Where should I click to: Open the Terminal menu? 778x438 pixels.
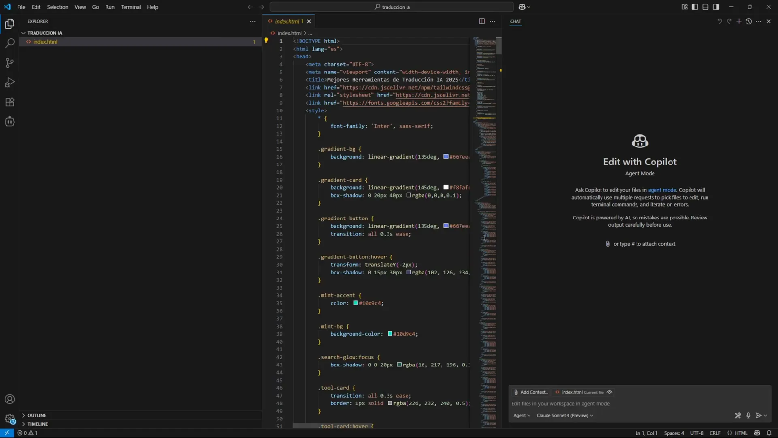pyautogui.click(x=130, y=7)
